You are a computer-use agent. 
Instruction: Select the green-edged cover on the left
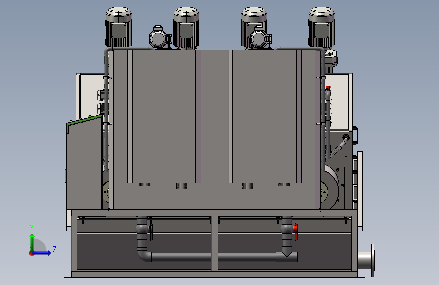pos(85,162)
